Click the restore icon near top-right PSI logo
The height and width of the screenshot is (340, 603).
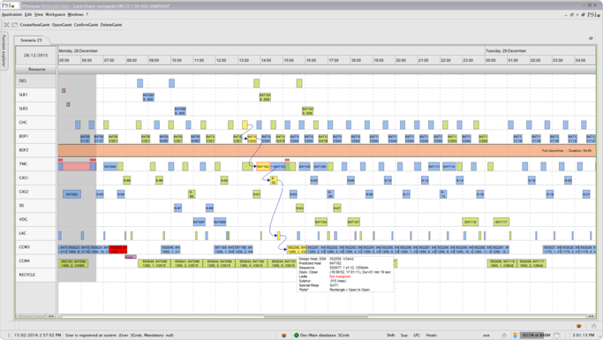[x=571, y=15]
